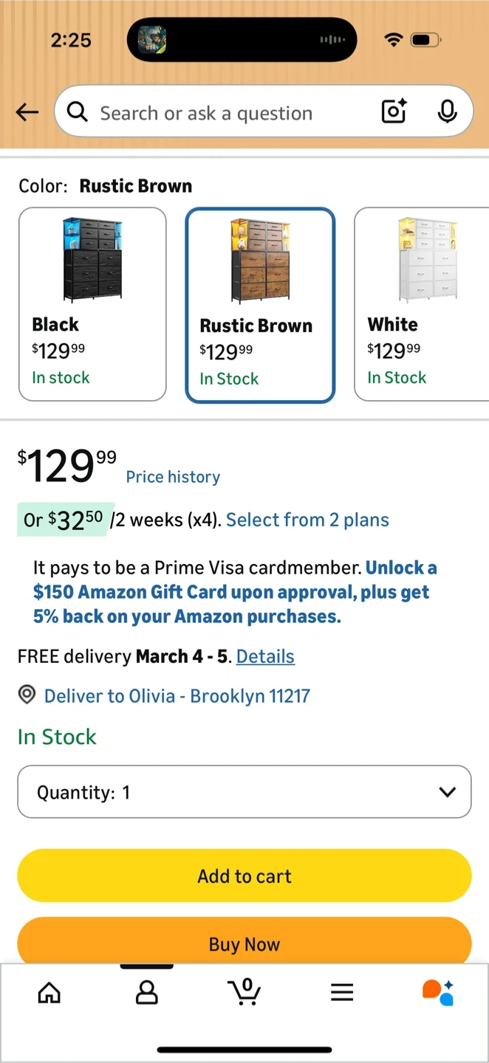The image size is (489, 1063).
Task: Open the shopping cart tab
Action: tap(244, 993)
